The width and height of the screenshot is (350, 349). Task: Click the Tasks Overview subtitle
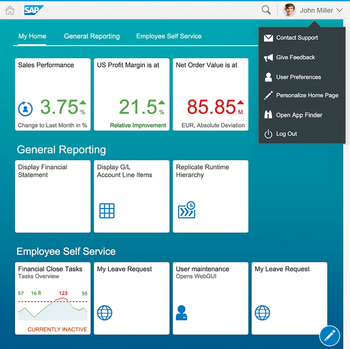coord(38,276)
